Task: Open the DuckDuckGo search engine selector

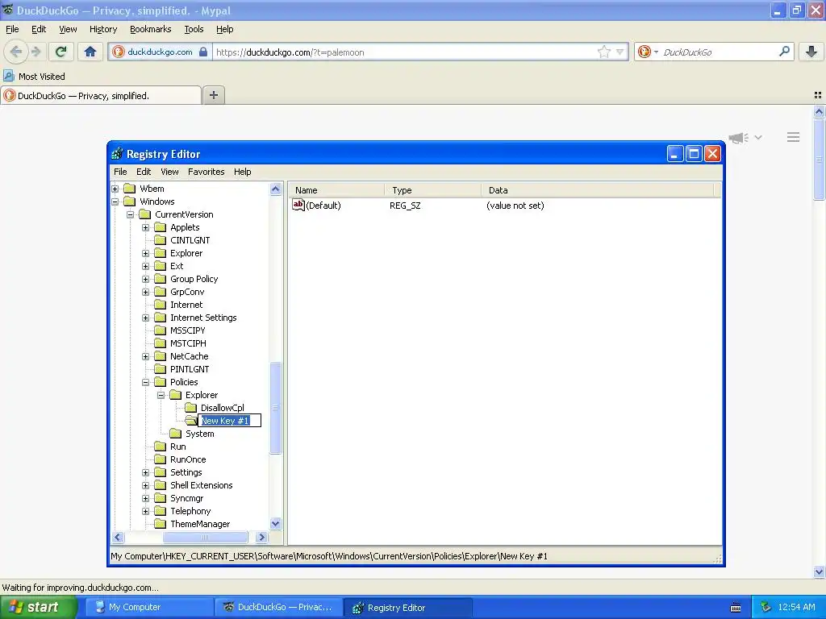Action: click(x=648, y=52)
